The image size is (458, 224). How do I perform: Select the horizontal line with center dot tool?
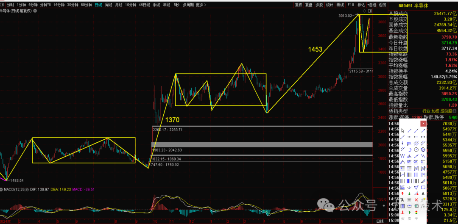pos(410,137)
